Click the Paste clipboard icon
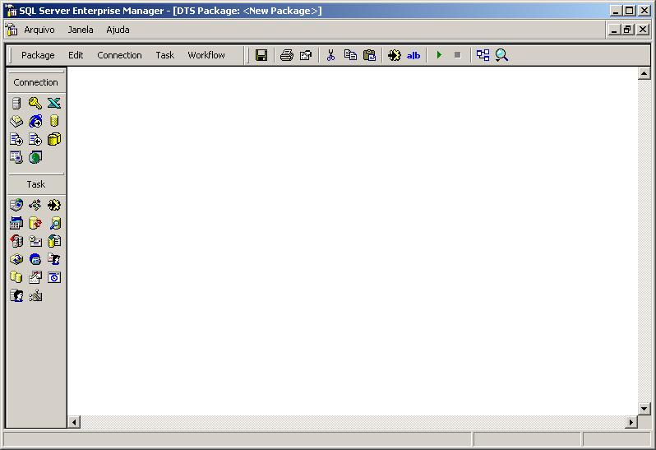Viewport: 656px width, 450px height. click(370, 55)
